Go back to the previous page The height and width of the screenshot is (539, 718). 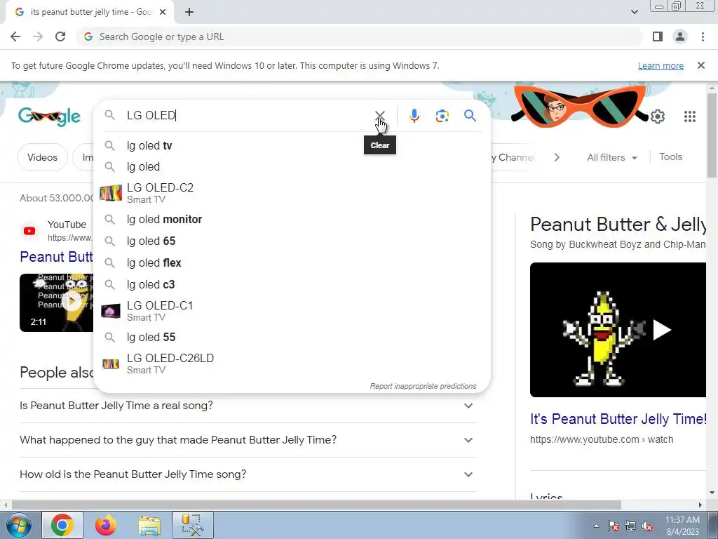click(x=15, y=36)
